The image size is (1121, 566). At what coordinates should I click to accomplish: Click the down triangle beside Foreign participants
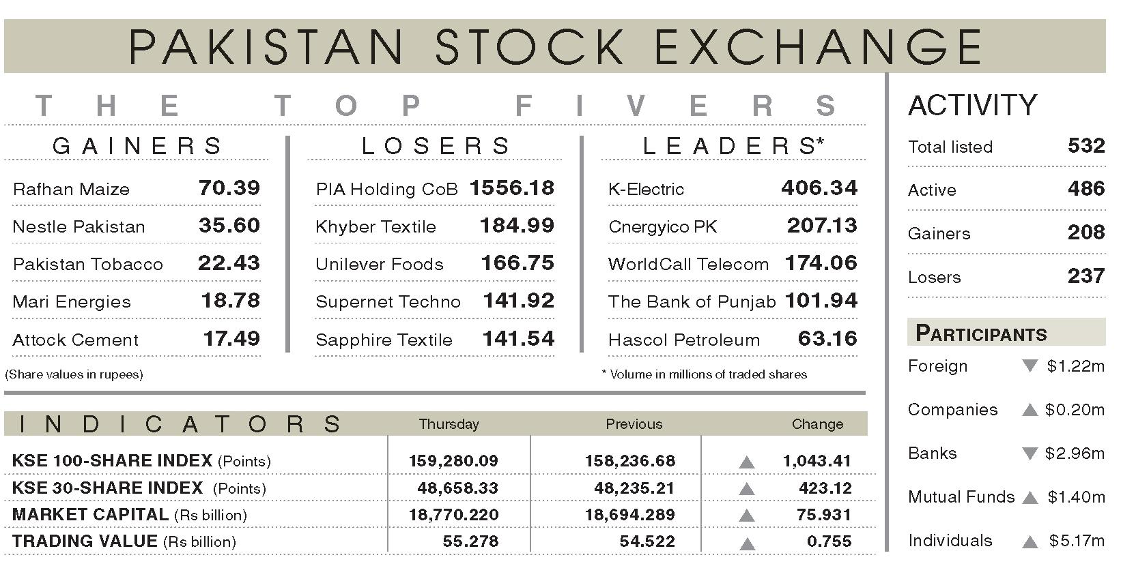(x=1030, y=366)
